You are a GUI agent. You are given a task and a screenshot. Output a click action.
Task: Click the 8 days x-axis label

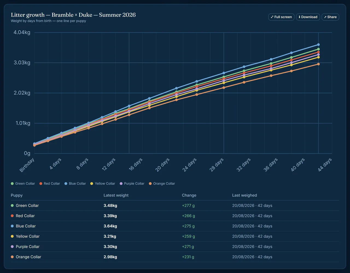tap(82, 164)
